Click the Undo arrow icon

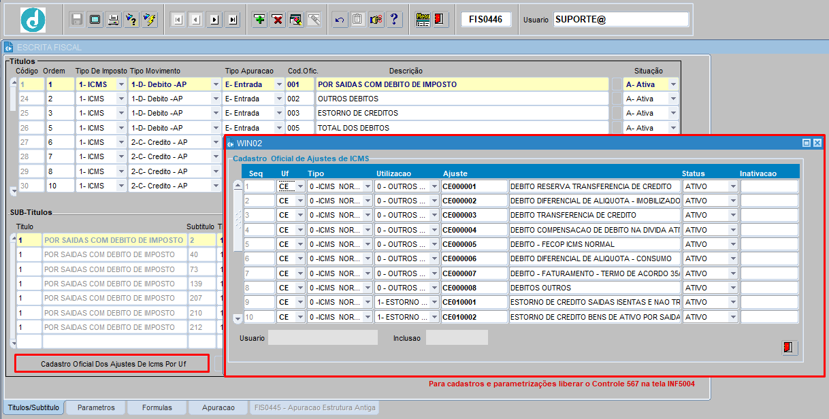[x=338, y=19]
